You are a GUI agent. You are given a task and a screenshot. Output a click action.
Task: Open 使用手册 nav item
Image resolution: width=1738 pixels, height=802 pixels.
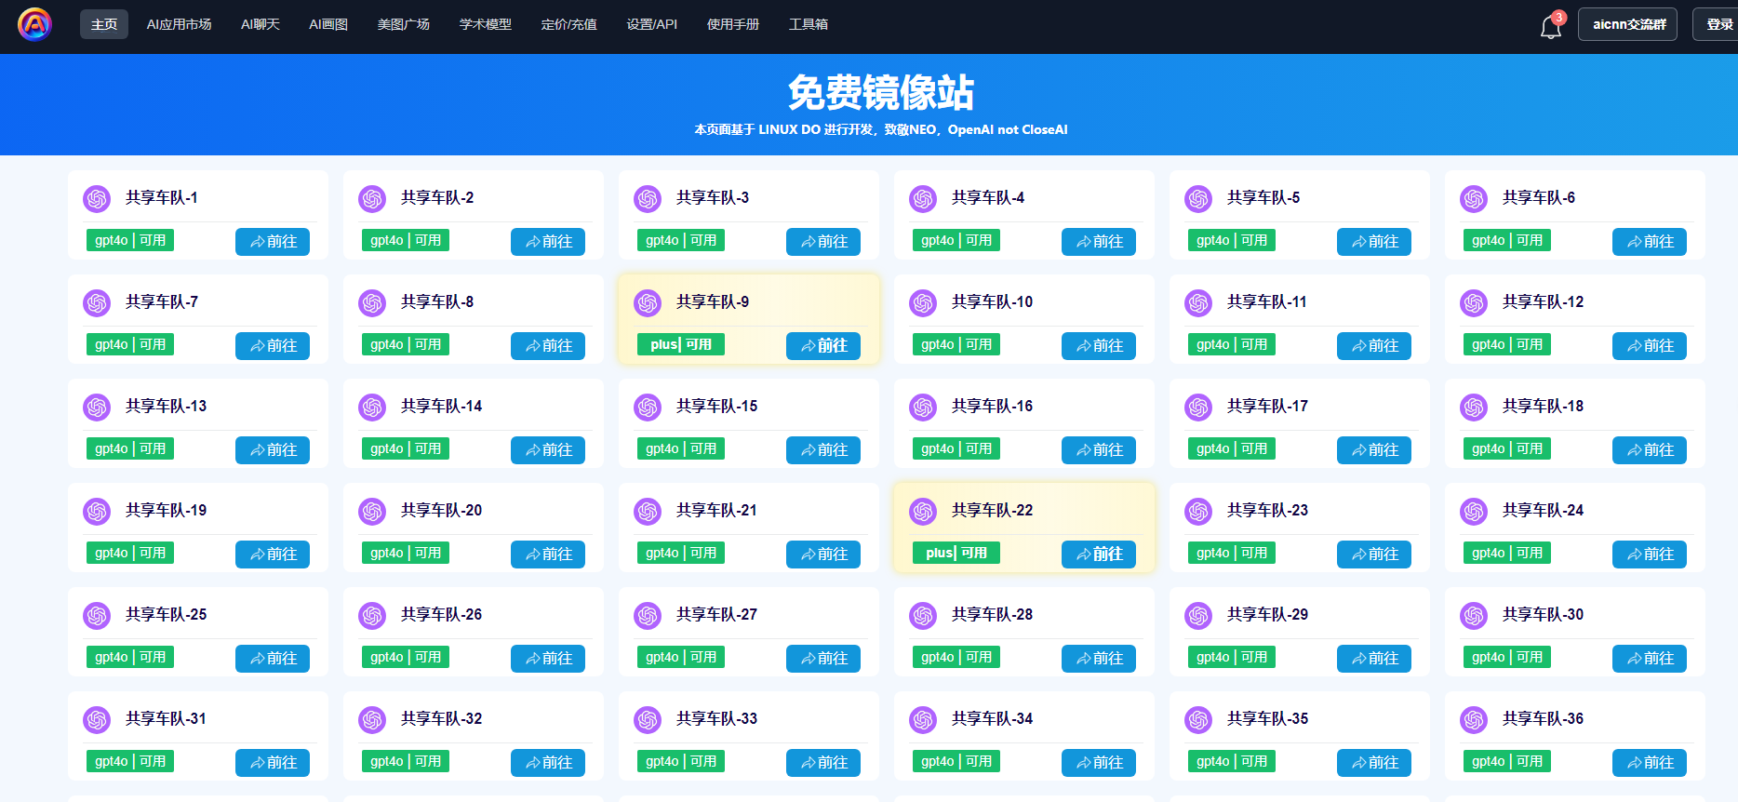click(x=733, y=24)
